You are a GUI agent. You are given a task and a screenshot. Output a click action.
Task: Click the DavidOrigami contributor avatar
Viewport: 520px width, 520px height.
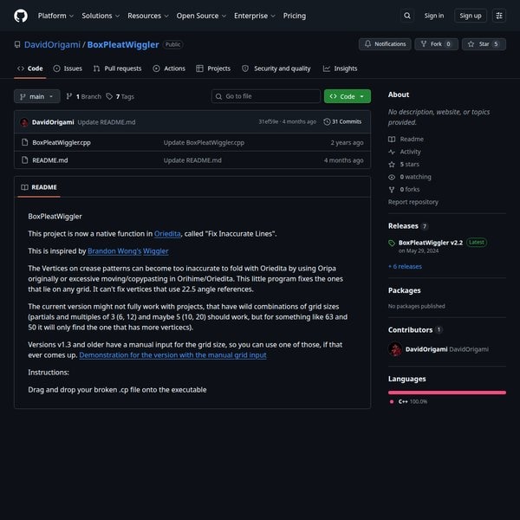(x=394, y=349)
